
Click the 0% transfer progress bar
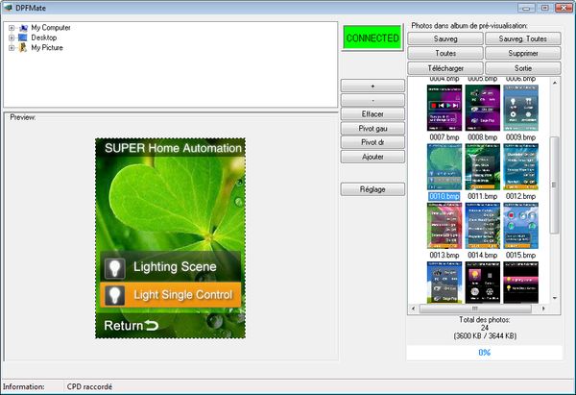484,353
